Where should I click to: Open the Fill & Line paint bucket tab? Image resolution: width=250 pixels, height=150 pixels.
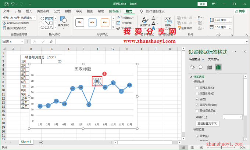coord(192,67)
